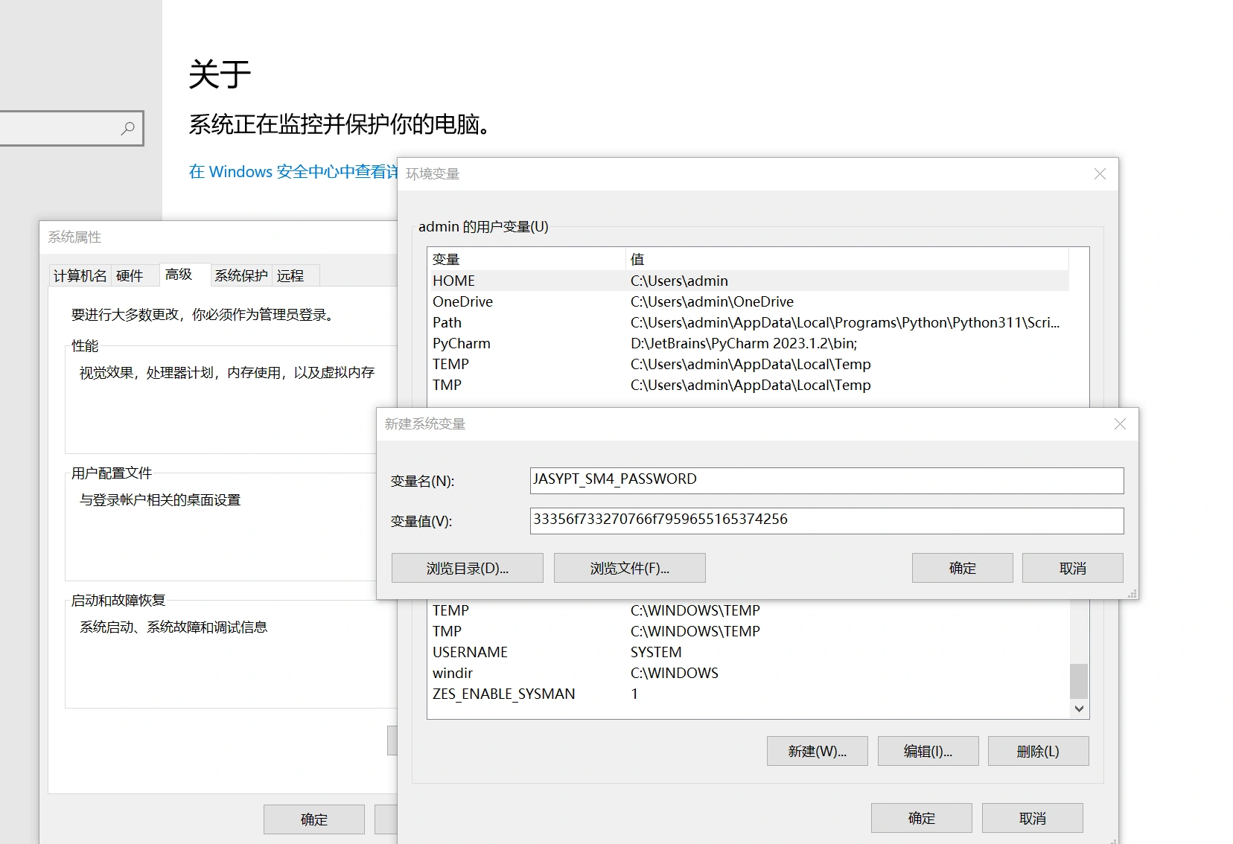Screen dimensions: 1233x844
Task: Select ZES_ENABLE_SYSMAN system variable row
Action: pyautogui.click(x=504, y=694)
